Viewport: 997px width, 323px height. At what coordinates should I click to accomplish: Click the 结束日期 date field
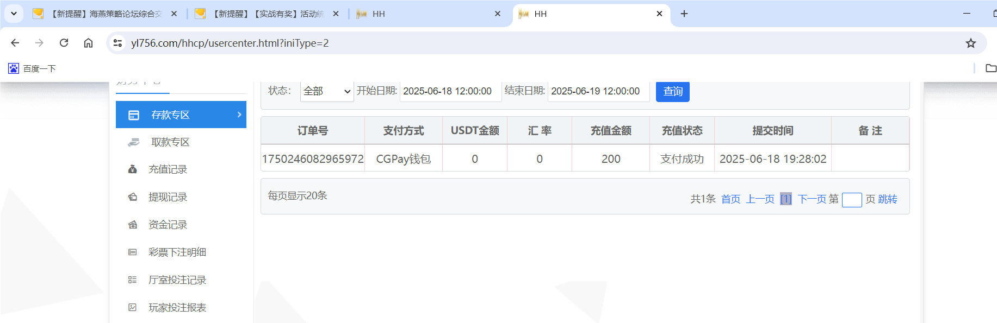(x=598, y=91)
